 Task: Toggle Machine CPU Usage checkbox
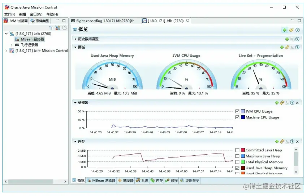[237, 117]
